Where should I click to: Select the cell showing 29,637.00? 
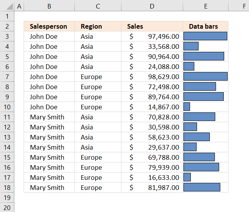152,147
